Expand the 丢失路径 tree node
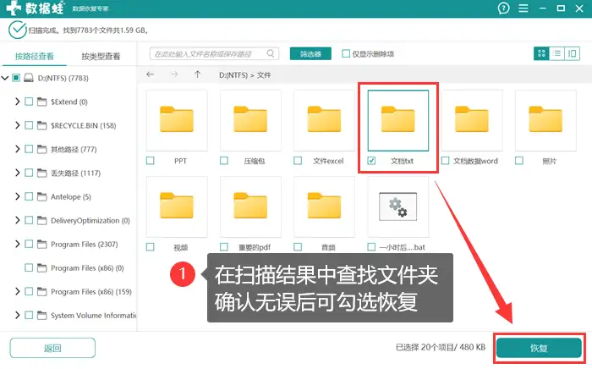 [x=18, y=173]
